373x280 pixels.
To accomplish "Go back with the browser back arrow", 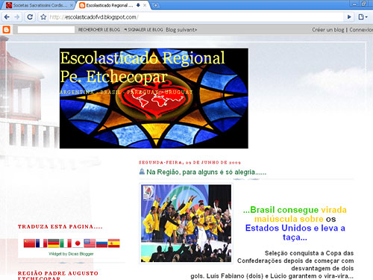I will point(7,17).
